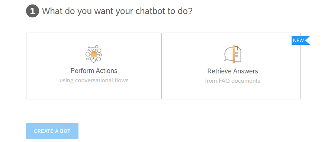Click the orange vertical bar in answers icon
The height and width of the screenshot is (142, 331).
(x=234, y=54)
